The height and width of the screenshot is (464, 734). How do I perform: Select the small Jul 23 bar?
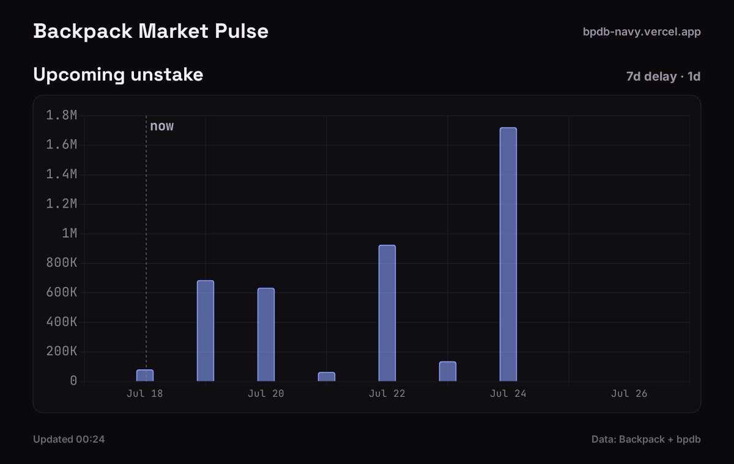(448, 371)
